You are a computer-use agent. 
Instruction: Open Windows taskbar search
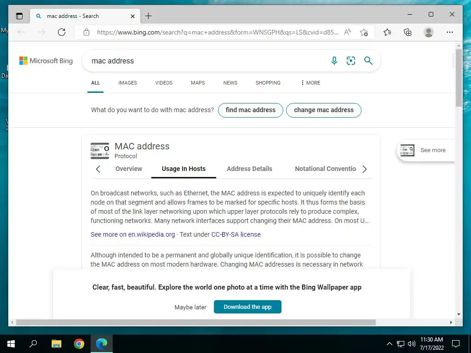(33, 344)
